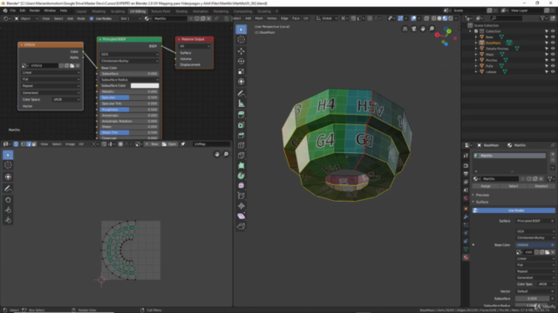Click New image button in UV editor header
Screen dimensions: 558x313
tap(152, 144)
